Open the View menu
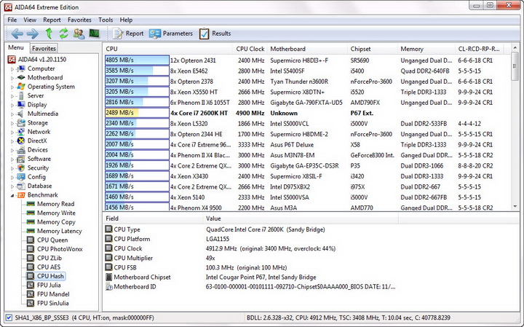The image size is (524, 327). [x=30, y=20]
